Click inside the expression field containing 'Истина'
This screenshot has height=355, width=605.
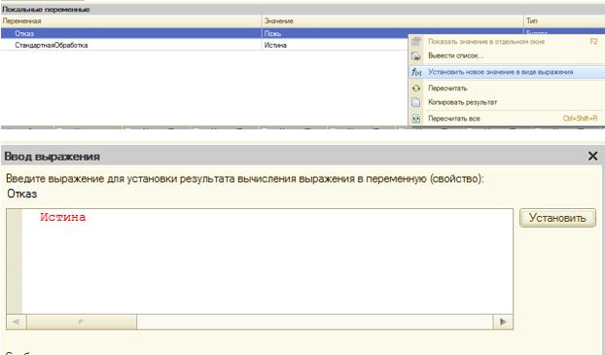point(267,262)
